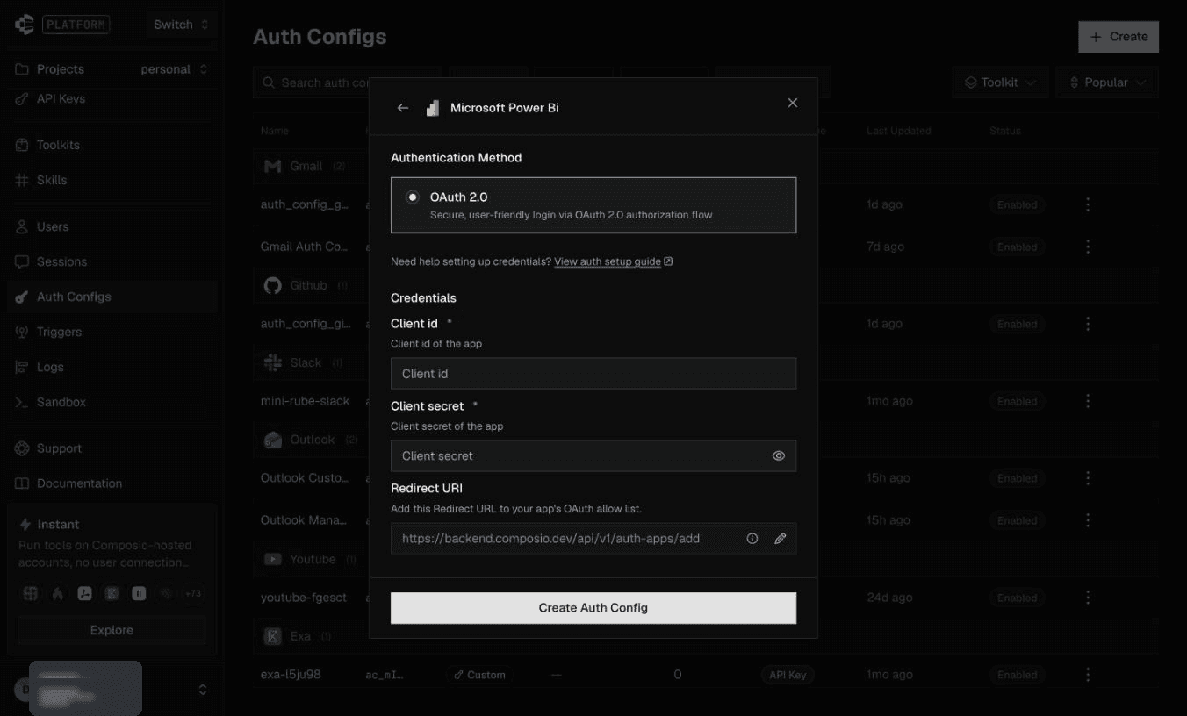The image size is (1187, 716).
Task: Click the Create button at top right
Action: click(x=1119, y=37)
